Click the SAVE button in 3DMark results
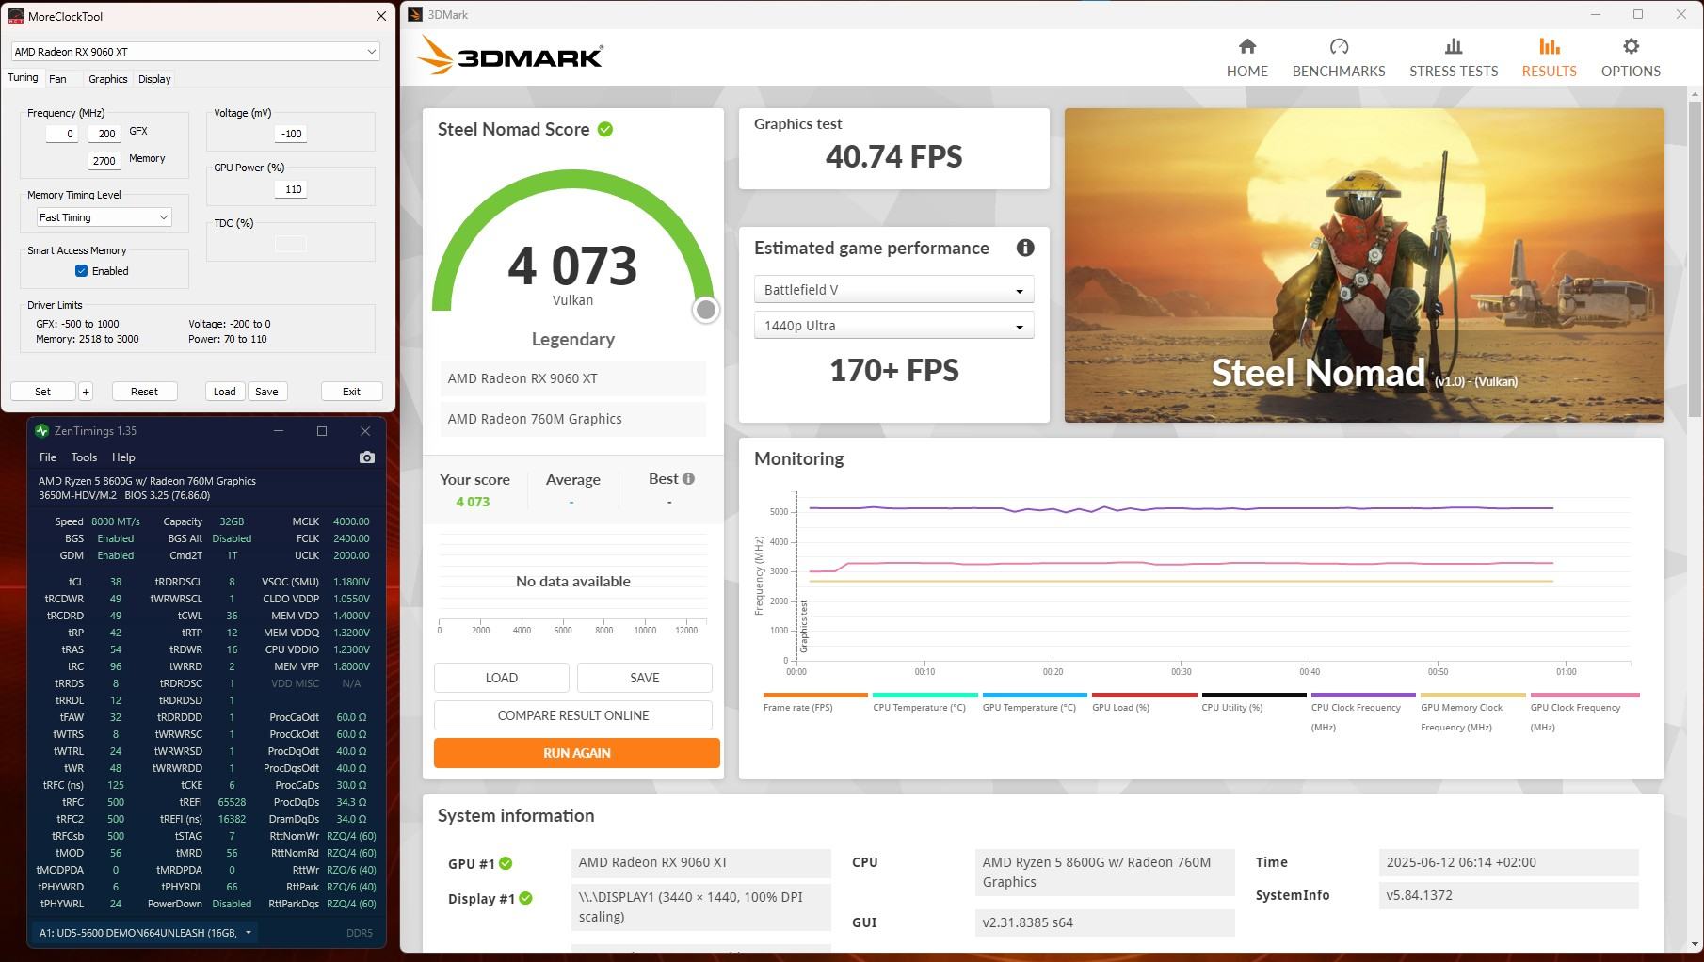 (x=645, y=678)
